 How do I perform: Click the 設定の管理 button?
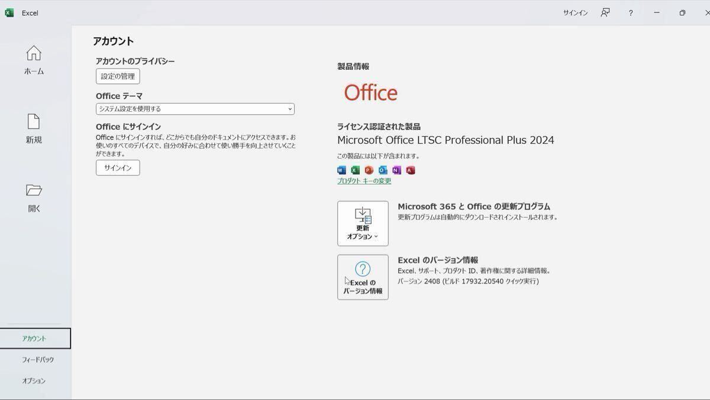tap(118, 76)
